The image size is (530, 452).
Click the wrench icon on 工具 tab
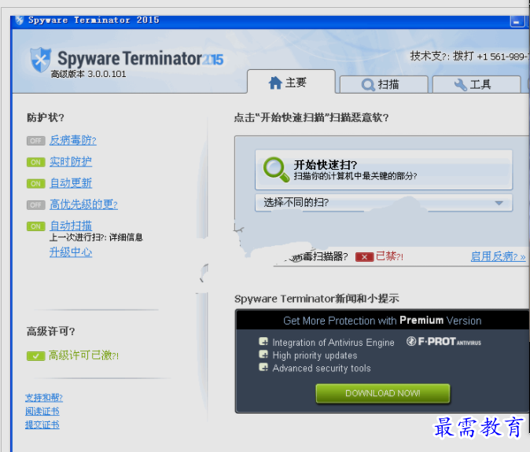coord(460,84)
